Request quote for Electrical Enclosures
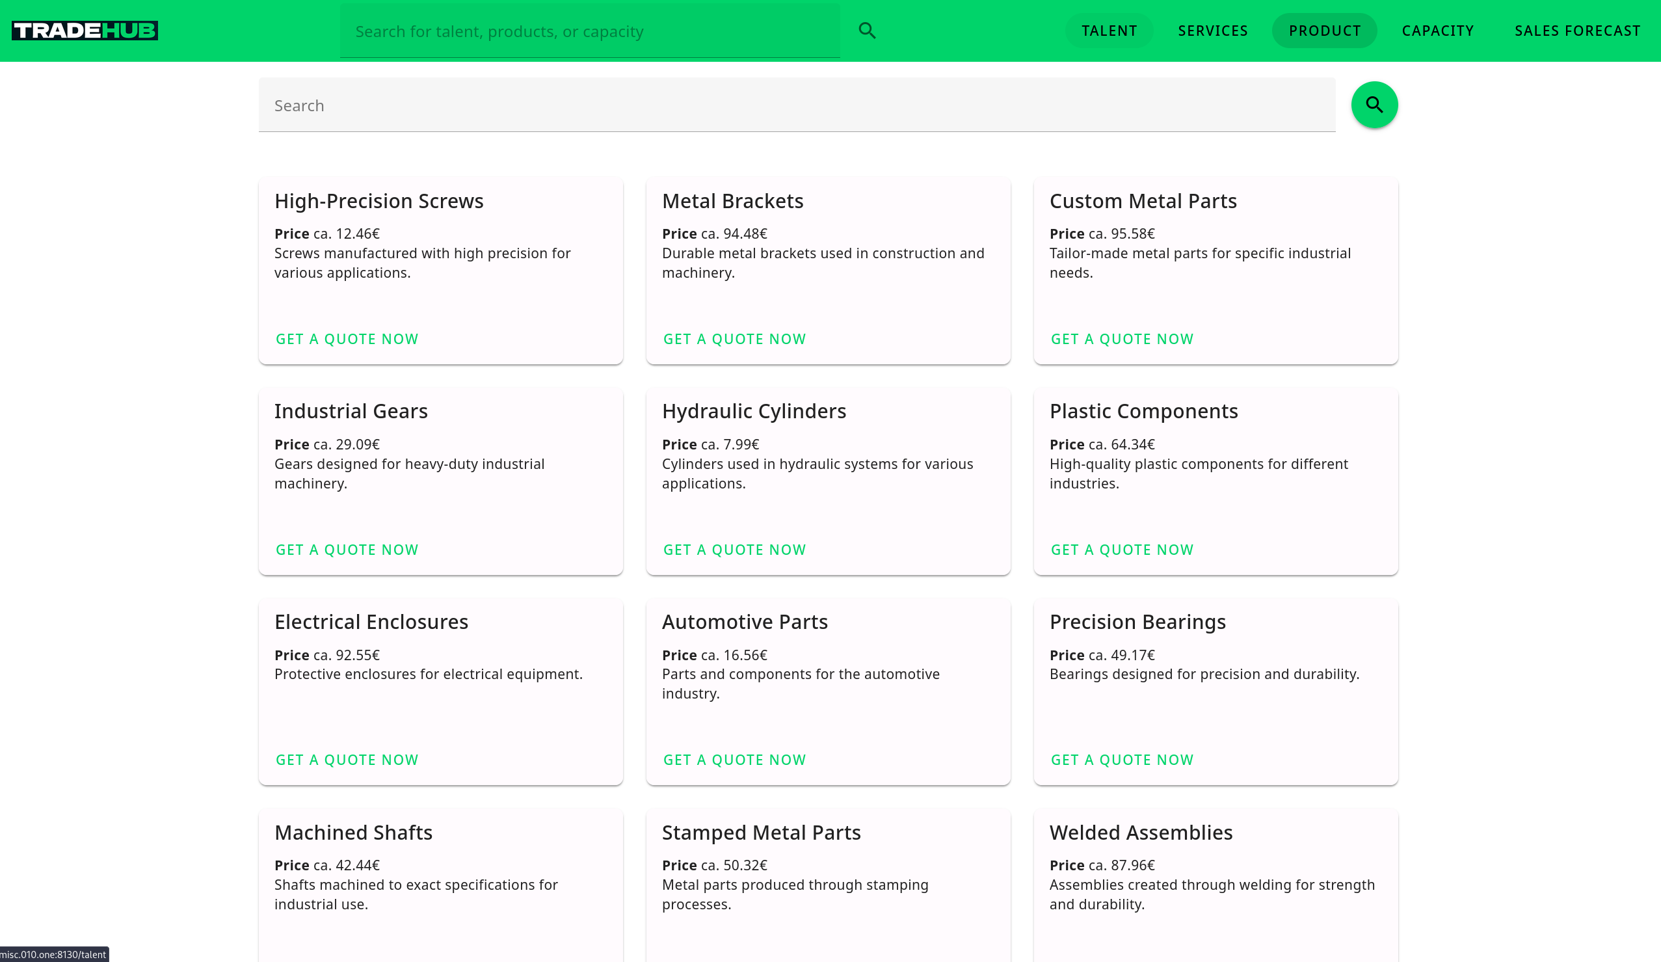This screenshot has width=1661, height=962. coord(347,760)
